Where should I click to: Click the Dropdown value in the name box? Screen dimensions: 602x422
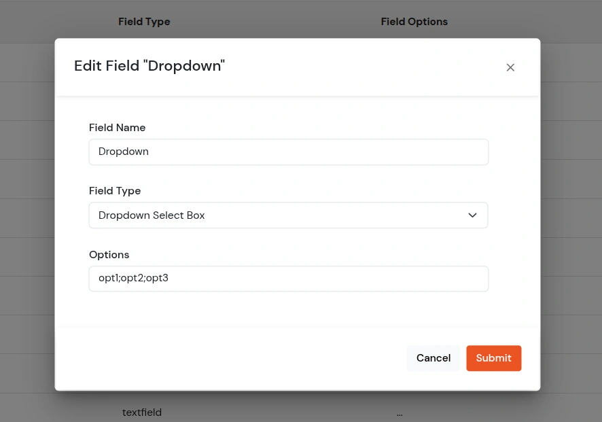pyautogui.click(x=123, y=151)
